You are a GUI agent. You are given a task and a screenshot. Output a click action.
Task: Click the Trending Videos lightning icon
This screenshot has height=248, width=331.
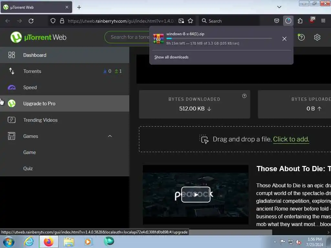[12, 120]
